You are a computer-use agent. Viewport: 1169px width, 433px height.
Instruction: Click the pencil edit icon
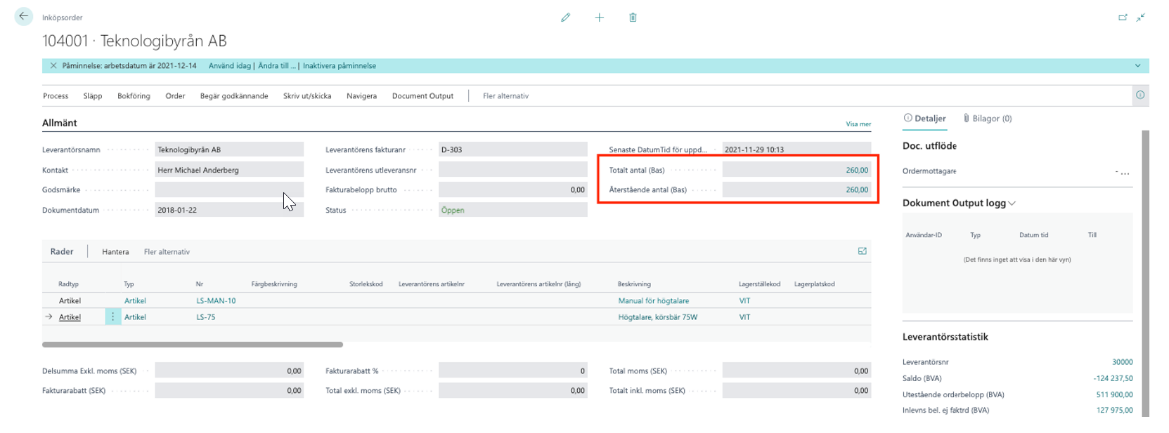click(x=565, y=18)
